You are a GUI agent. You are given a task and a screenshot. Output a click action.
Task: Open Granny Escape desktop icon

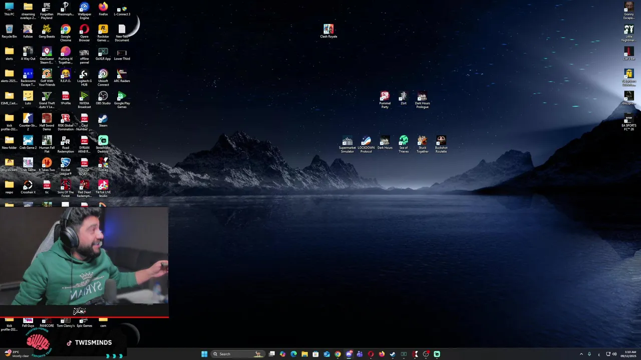[x=629, y=11]
